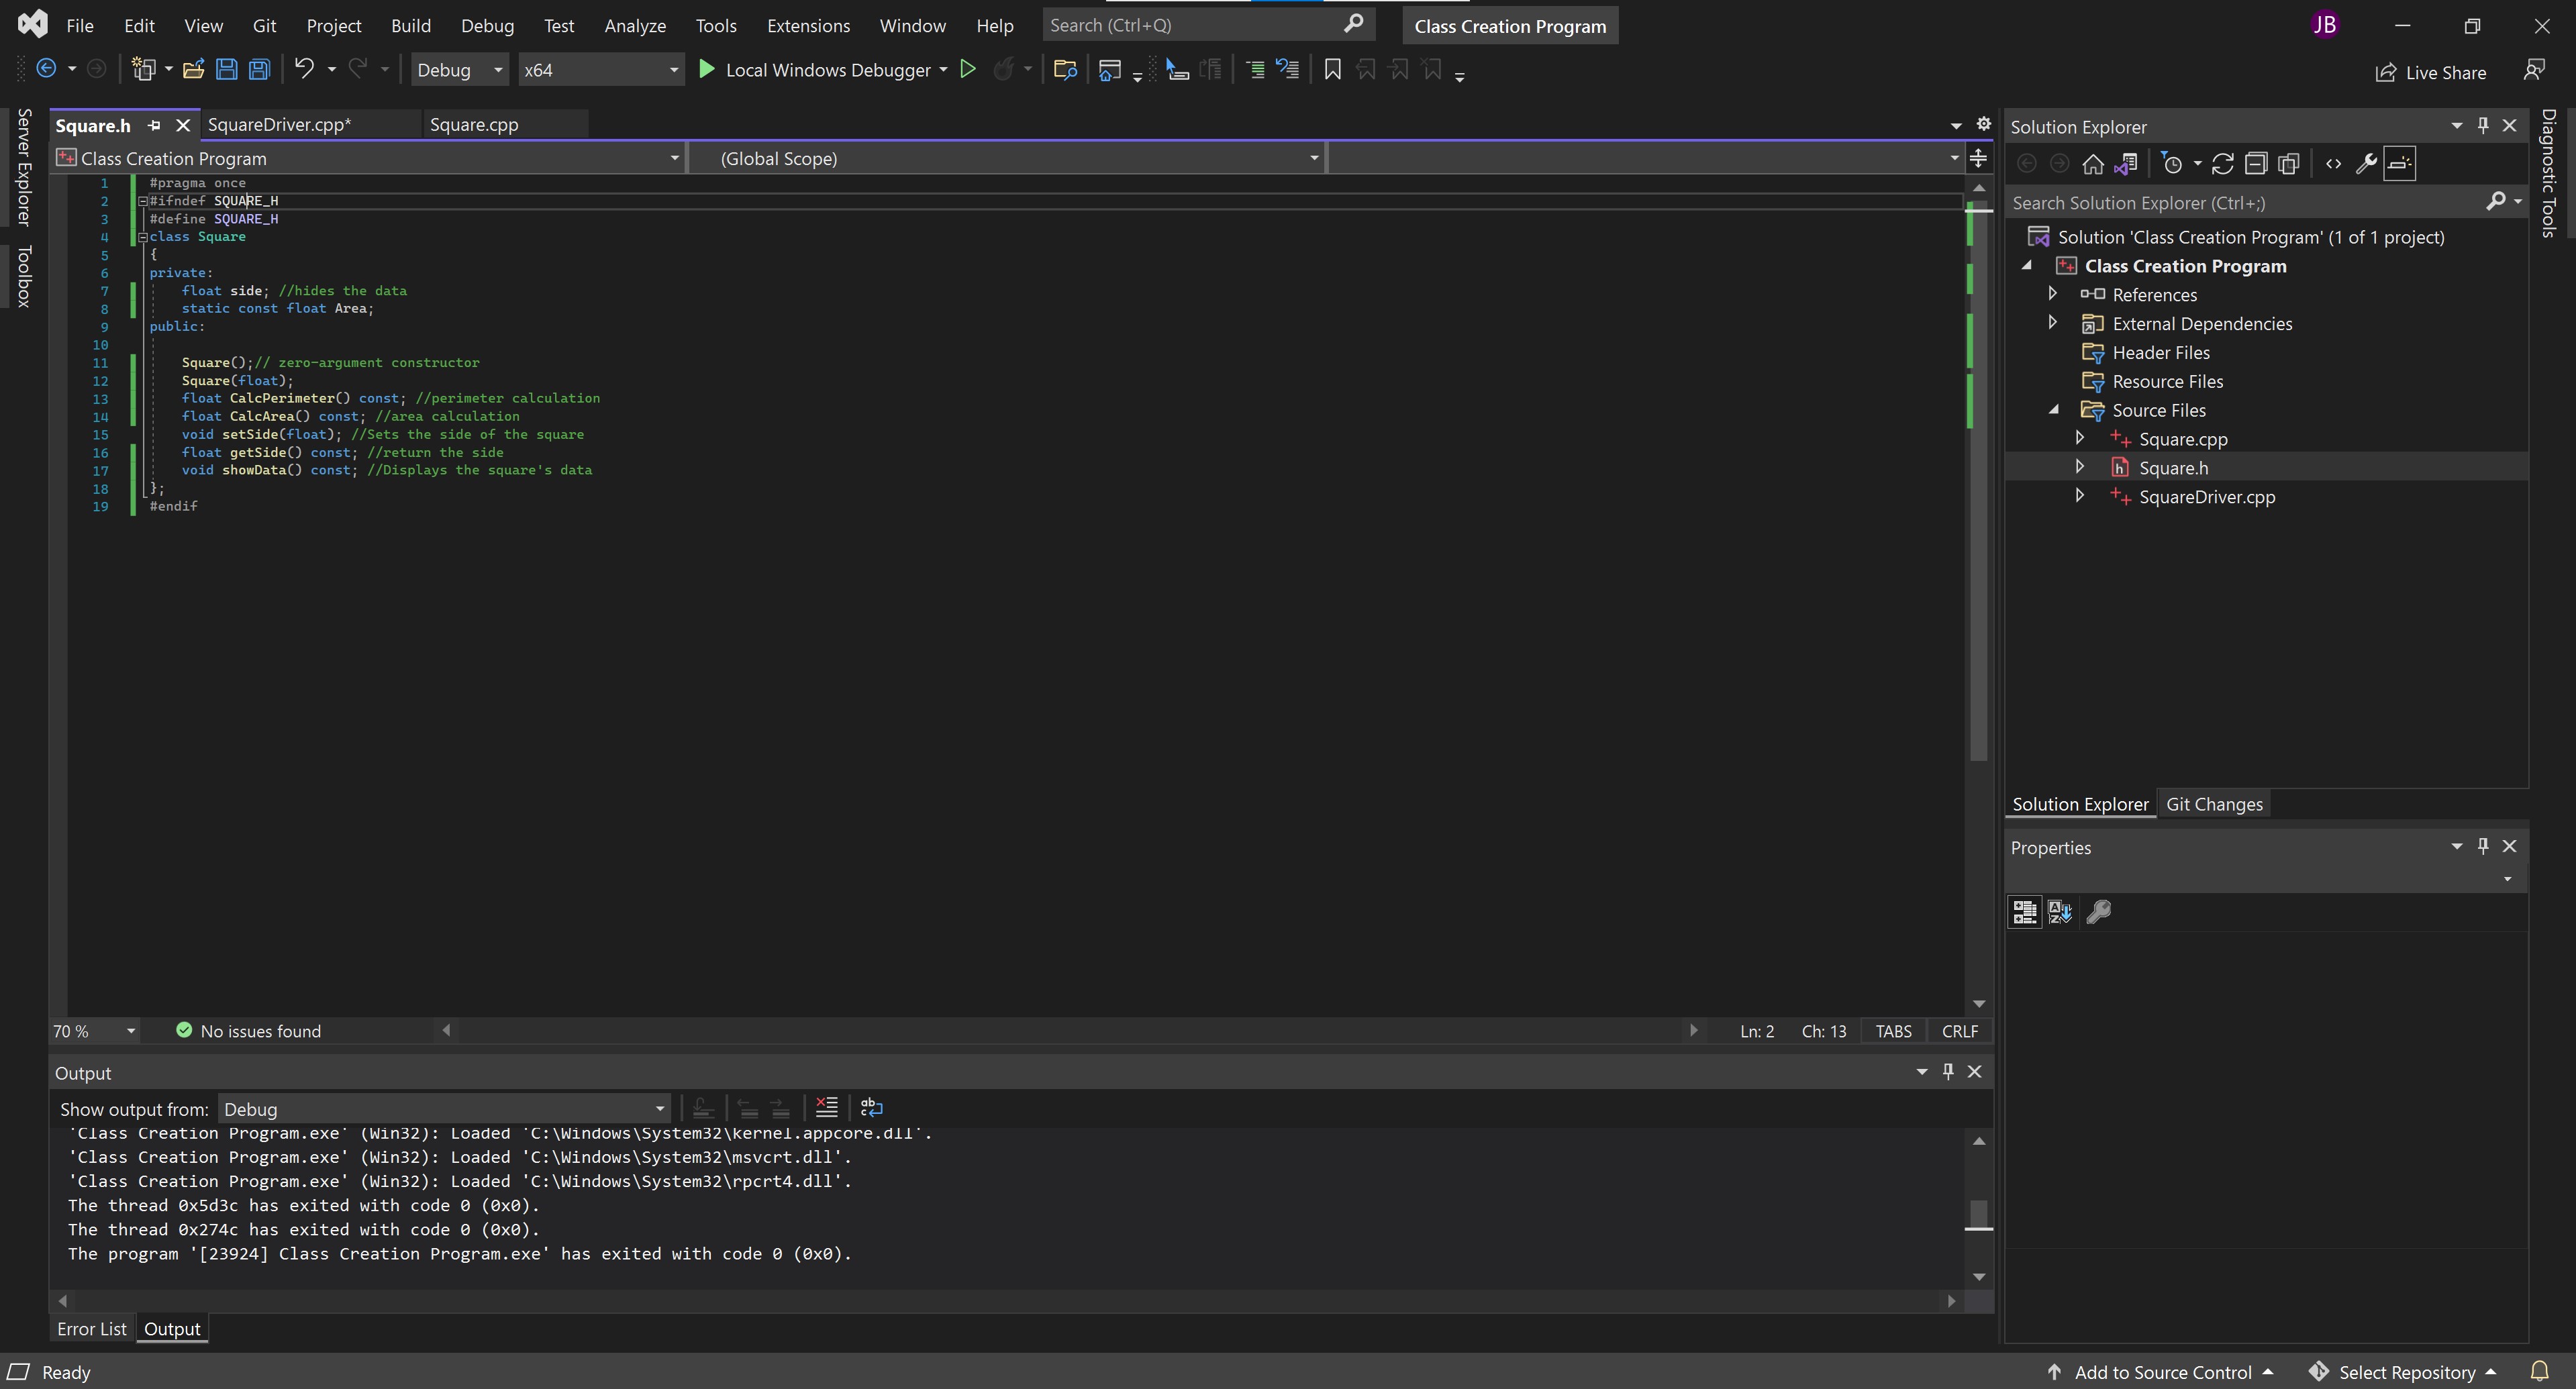Image resolution: width=2576 pixels, height=1389 pixels.
Task: Open the Undo icon in the toolbar
Action: coord(304,69)
